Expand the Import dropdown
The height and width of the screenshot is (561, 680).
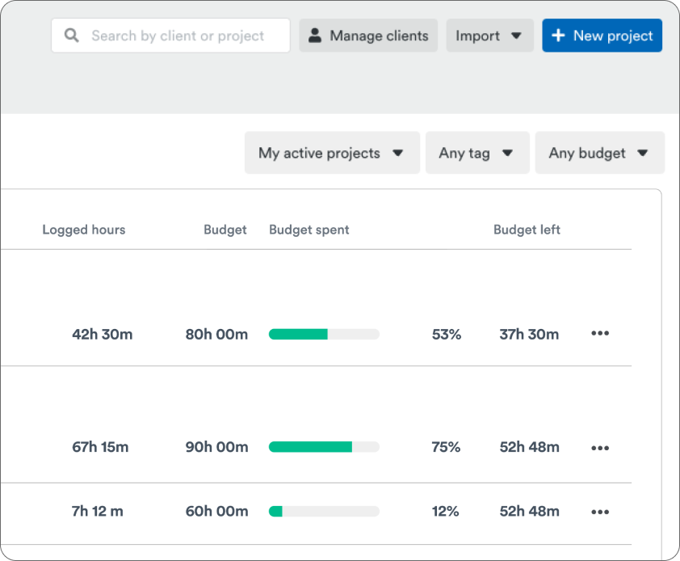coord(489,36)
